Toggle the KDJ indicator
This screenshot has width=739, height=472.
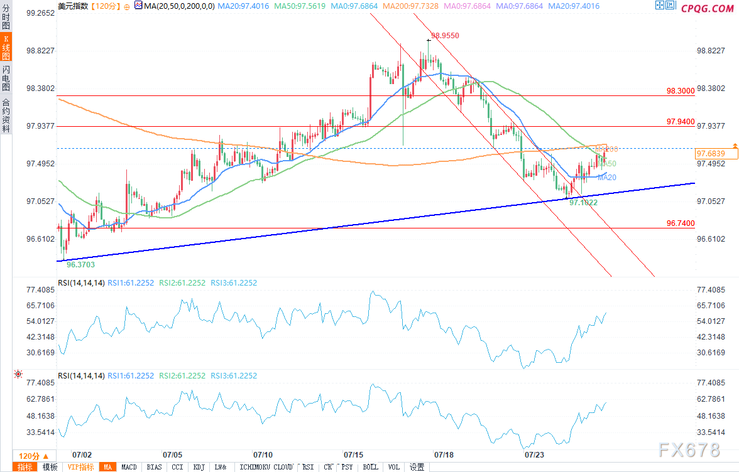[199, 467]
